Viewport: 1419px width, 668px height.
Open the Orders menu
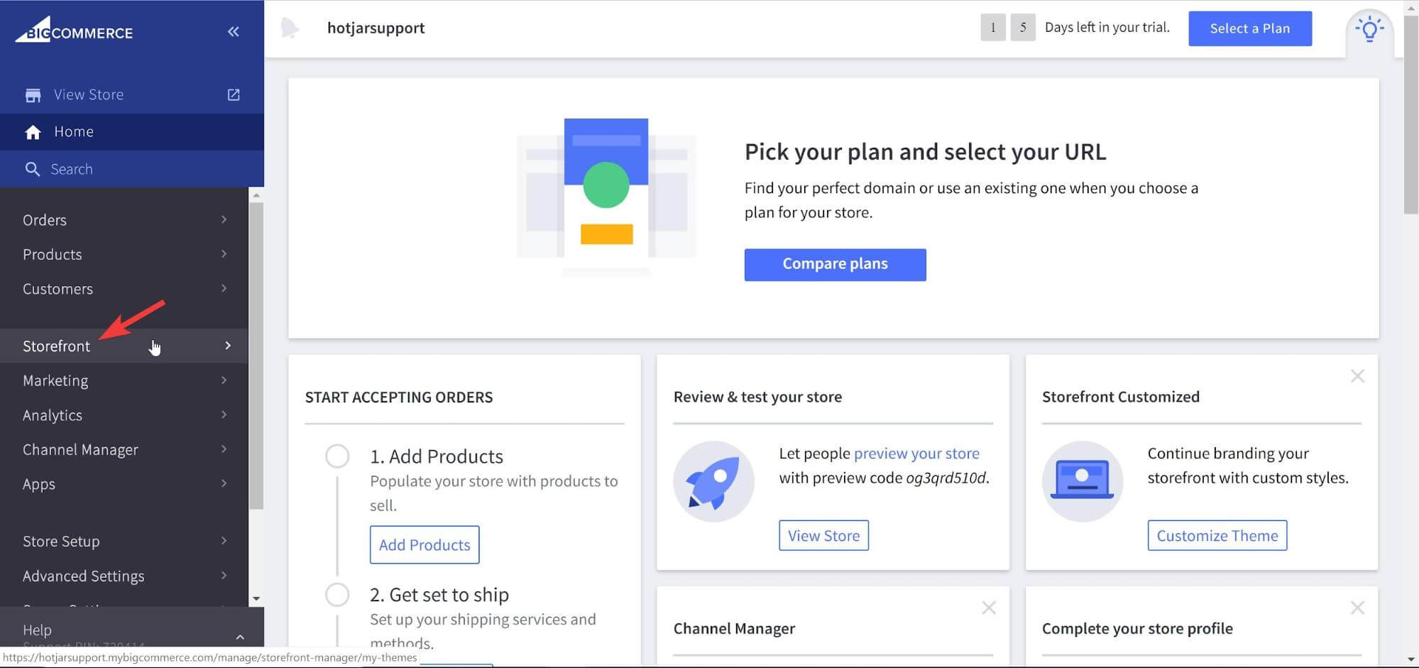point(124,220)
